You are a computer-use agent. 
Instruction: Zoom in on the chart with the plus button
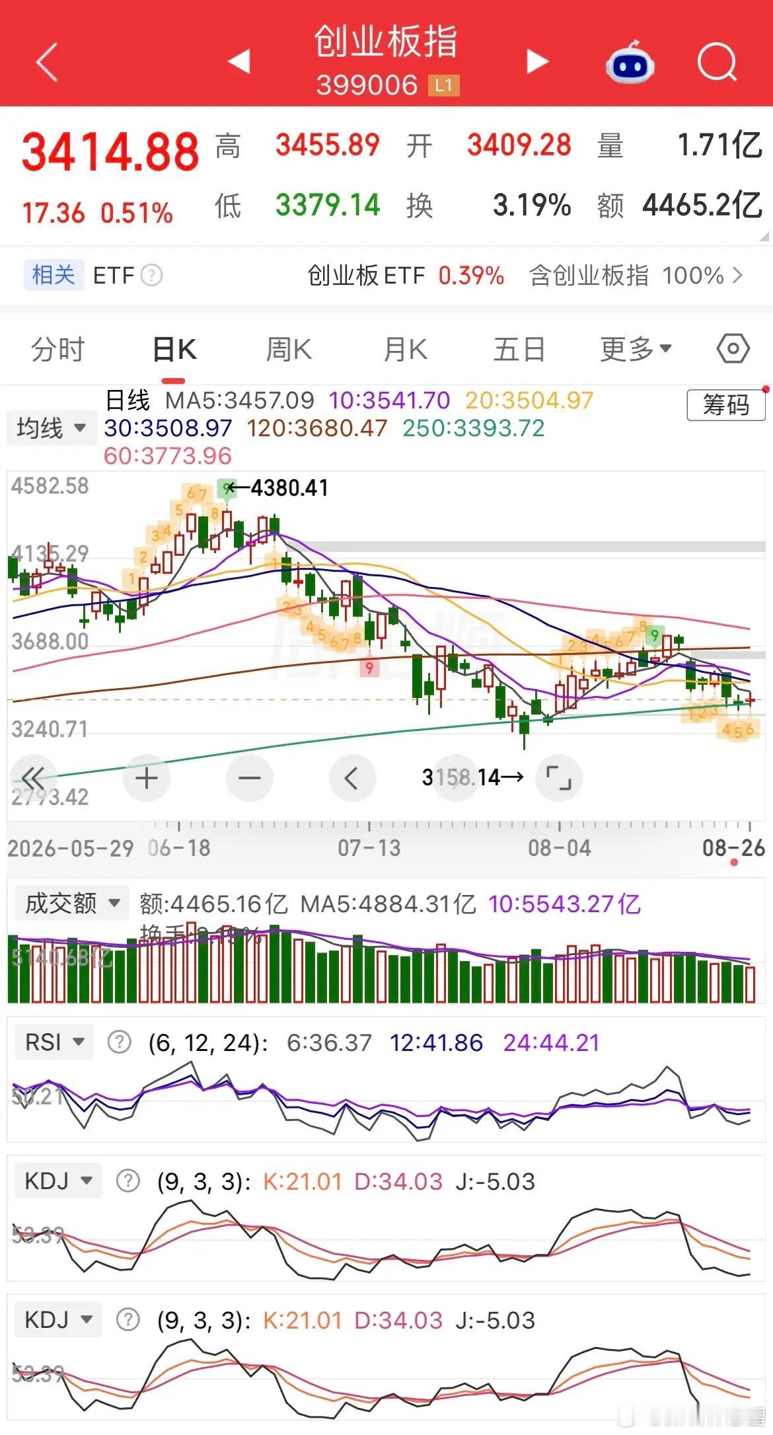(x=147, y=778)
